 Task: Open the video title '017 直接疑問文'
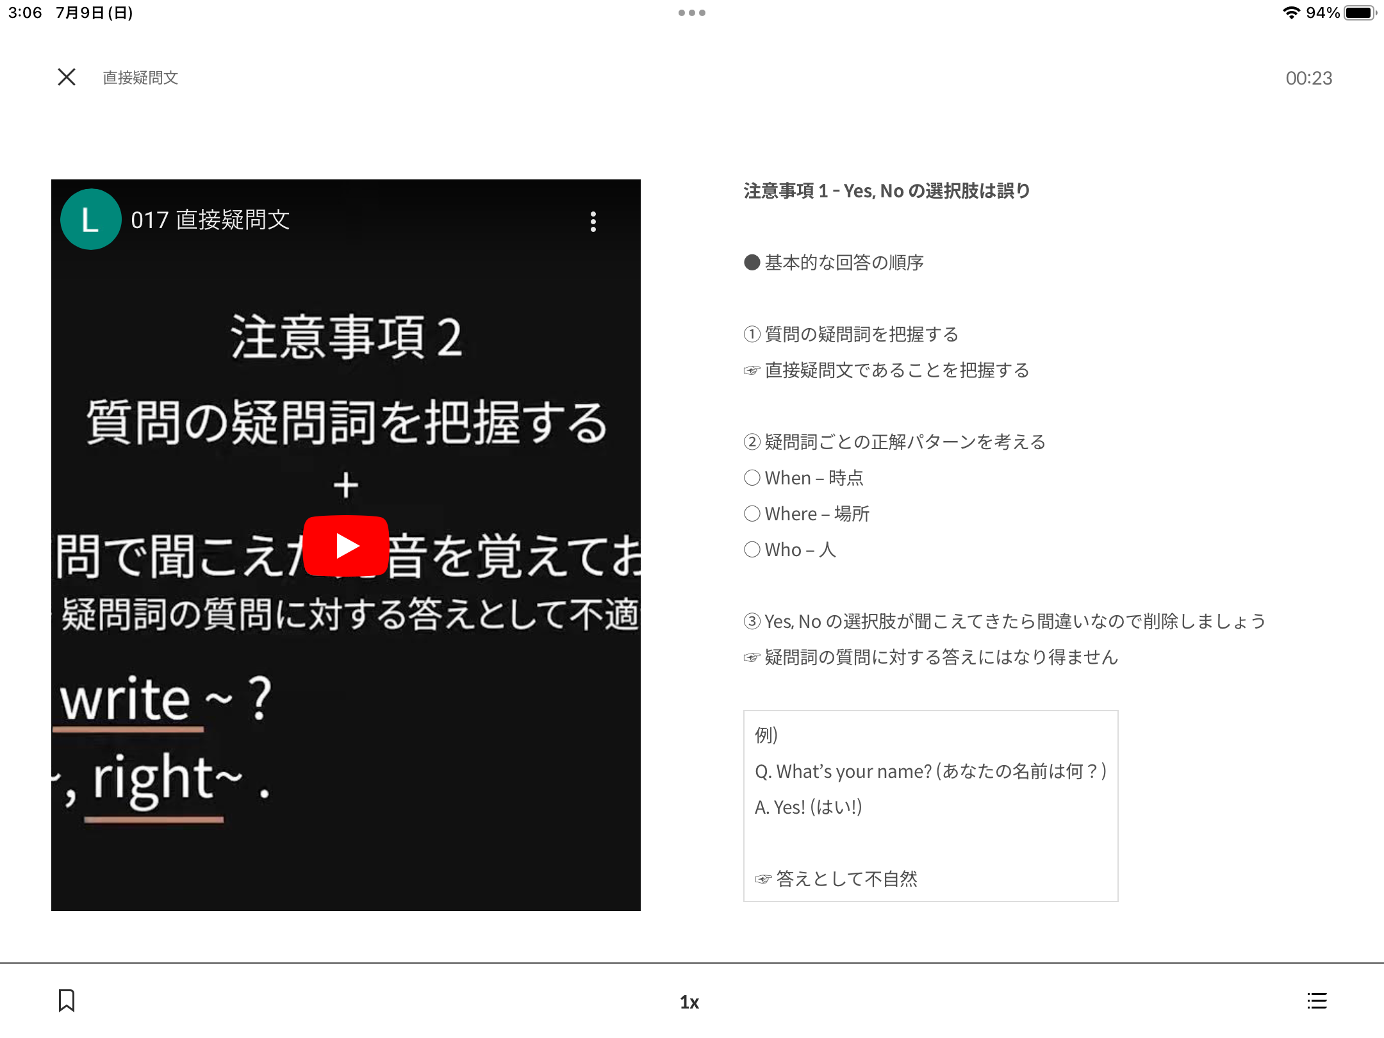210,220
